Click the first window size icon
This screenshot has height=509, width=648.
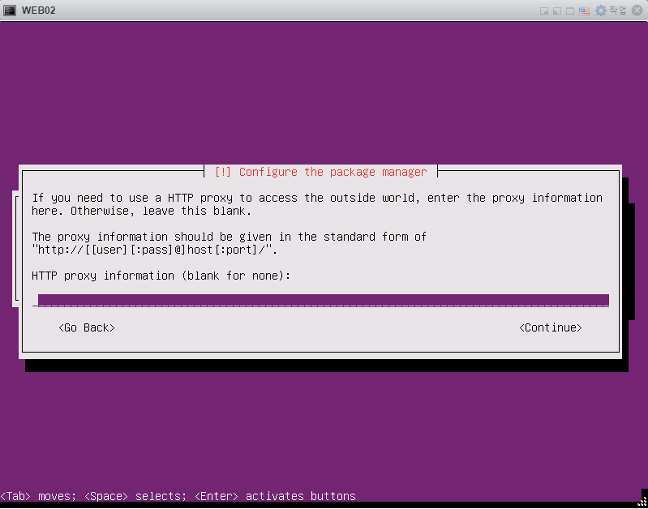[544, 11]
